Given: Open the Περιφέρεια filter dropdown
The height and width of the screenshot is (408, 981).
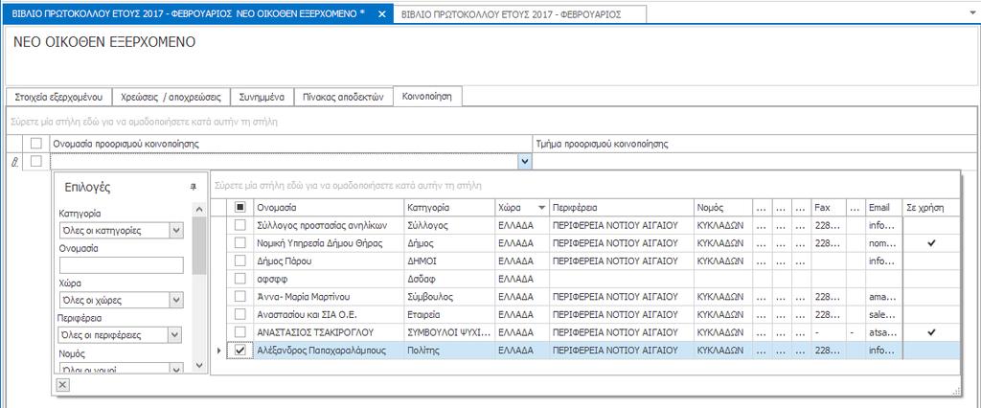Looking at the screenshot, I should (176, 335).
